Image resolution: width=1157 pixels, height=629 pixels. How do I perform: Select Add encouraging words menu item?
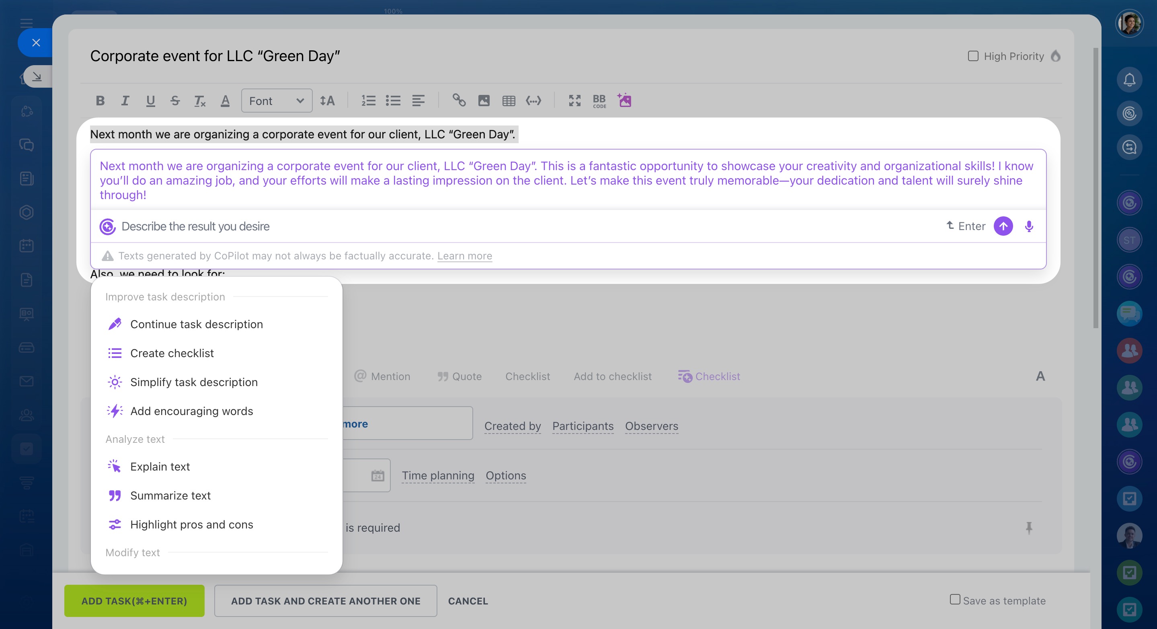point(191,411)
